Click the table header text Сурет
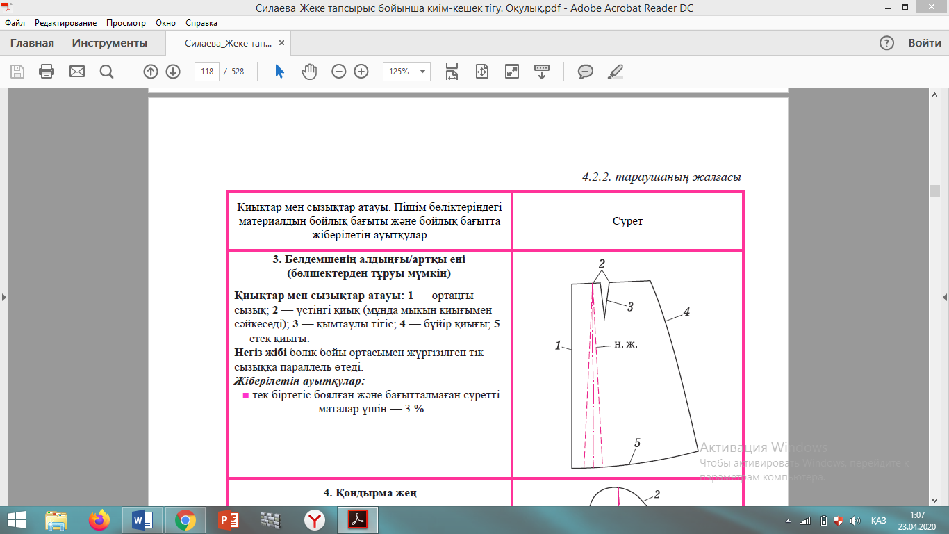This screenshot has height=534, width=949. click(627, 221)
